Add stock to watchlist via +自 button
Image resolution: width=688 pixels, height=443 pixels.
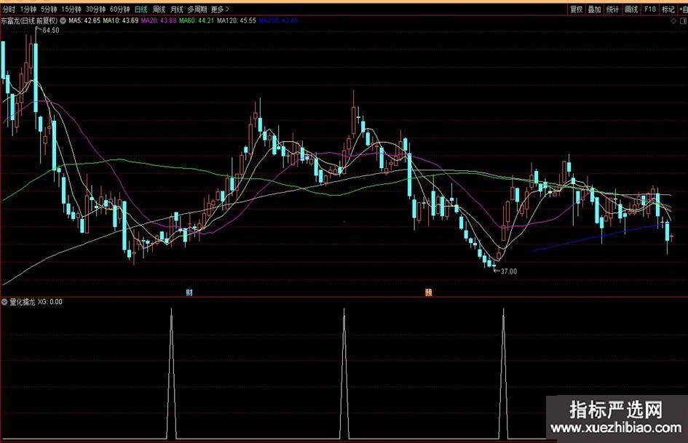(683, 9)
